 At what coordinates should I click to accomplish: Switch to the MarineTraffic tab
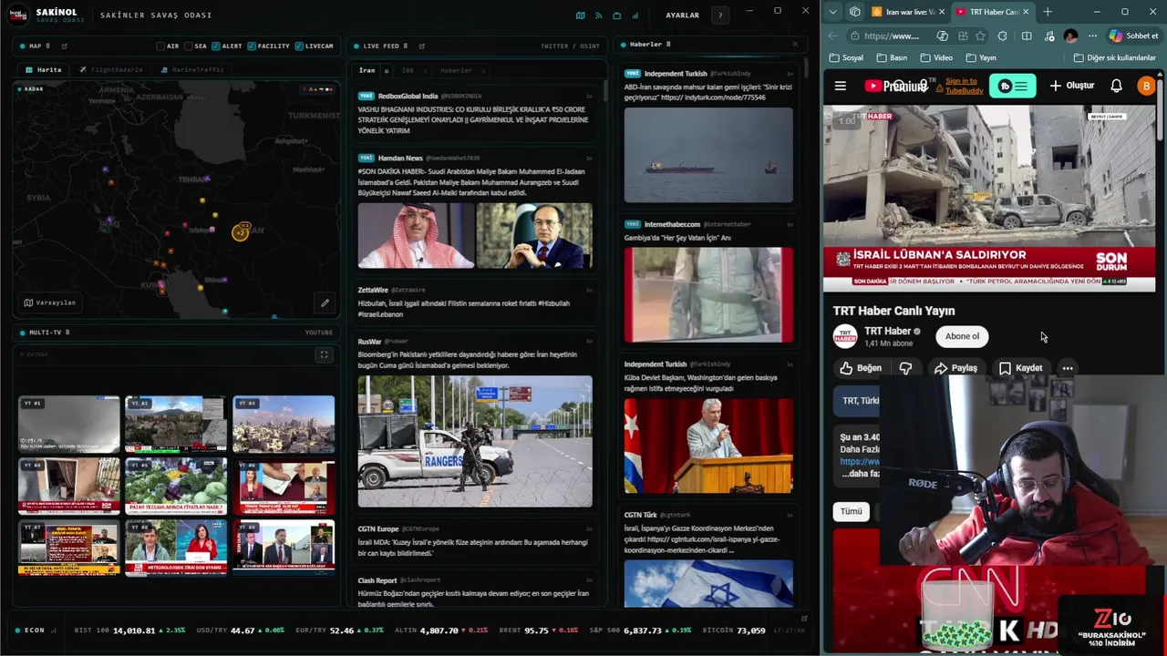click(x=192, y=70)
